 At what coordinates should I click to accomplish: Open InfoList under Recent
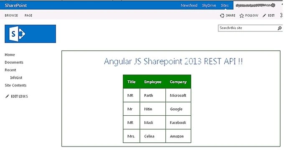(x=16, y=77)
